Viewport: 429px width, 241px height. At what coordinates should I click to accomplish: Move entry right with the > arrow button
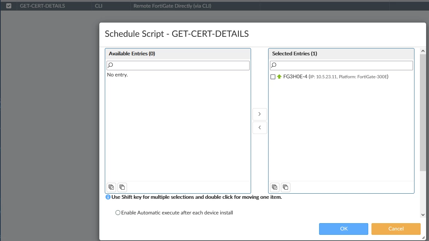pyautogui.click(x=260, y=114)
